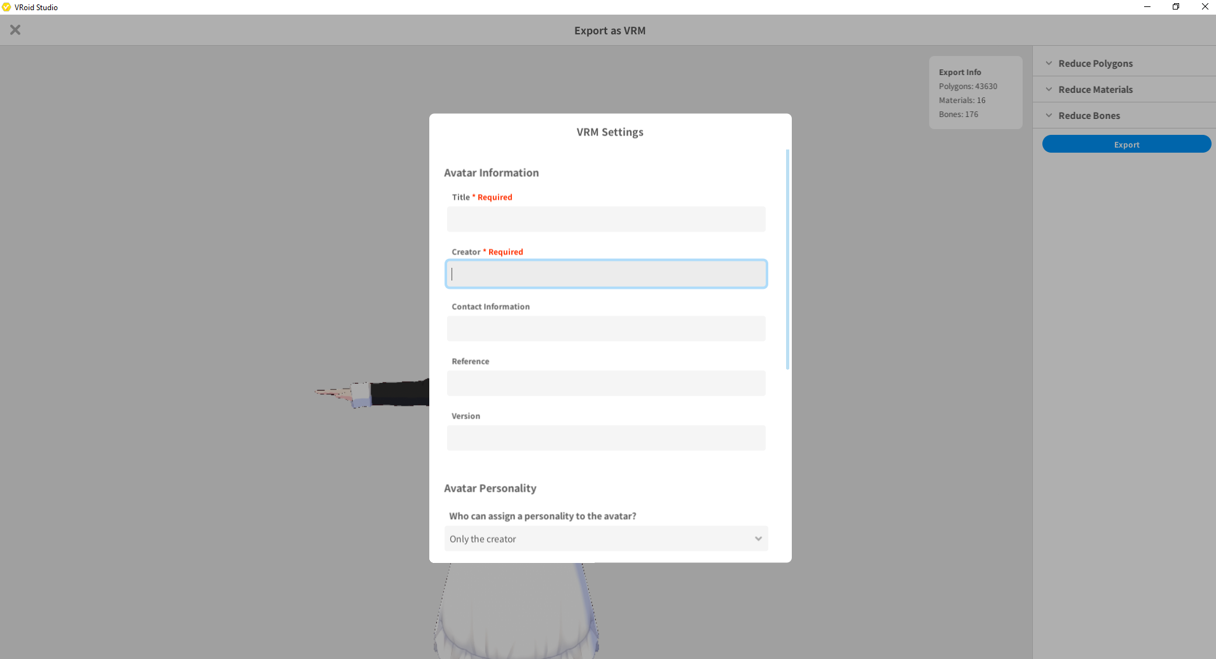Click the 'Polygons: 43630' export info text
The image size is (1216, 659).
(968, 87)
